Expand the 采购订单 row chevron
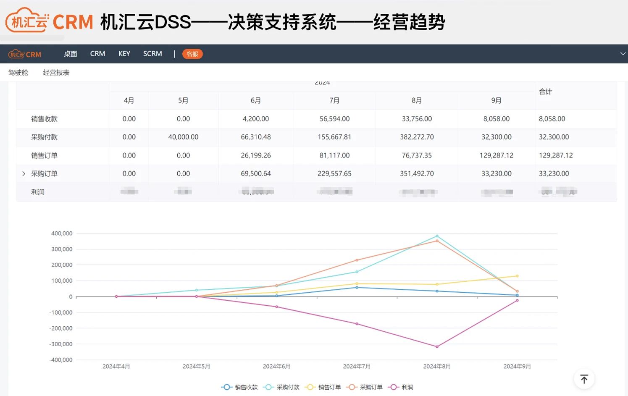628x396 pixels. [x=24, y=173]
